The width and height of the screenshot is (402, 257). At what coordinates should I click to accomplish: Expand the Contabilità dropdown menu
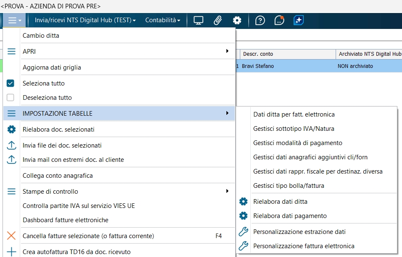(x=163, y=20)
